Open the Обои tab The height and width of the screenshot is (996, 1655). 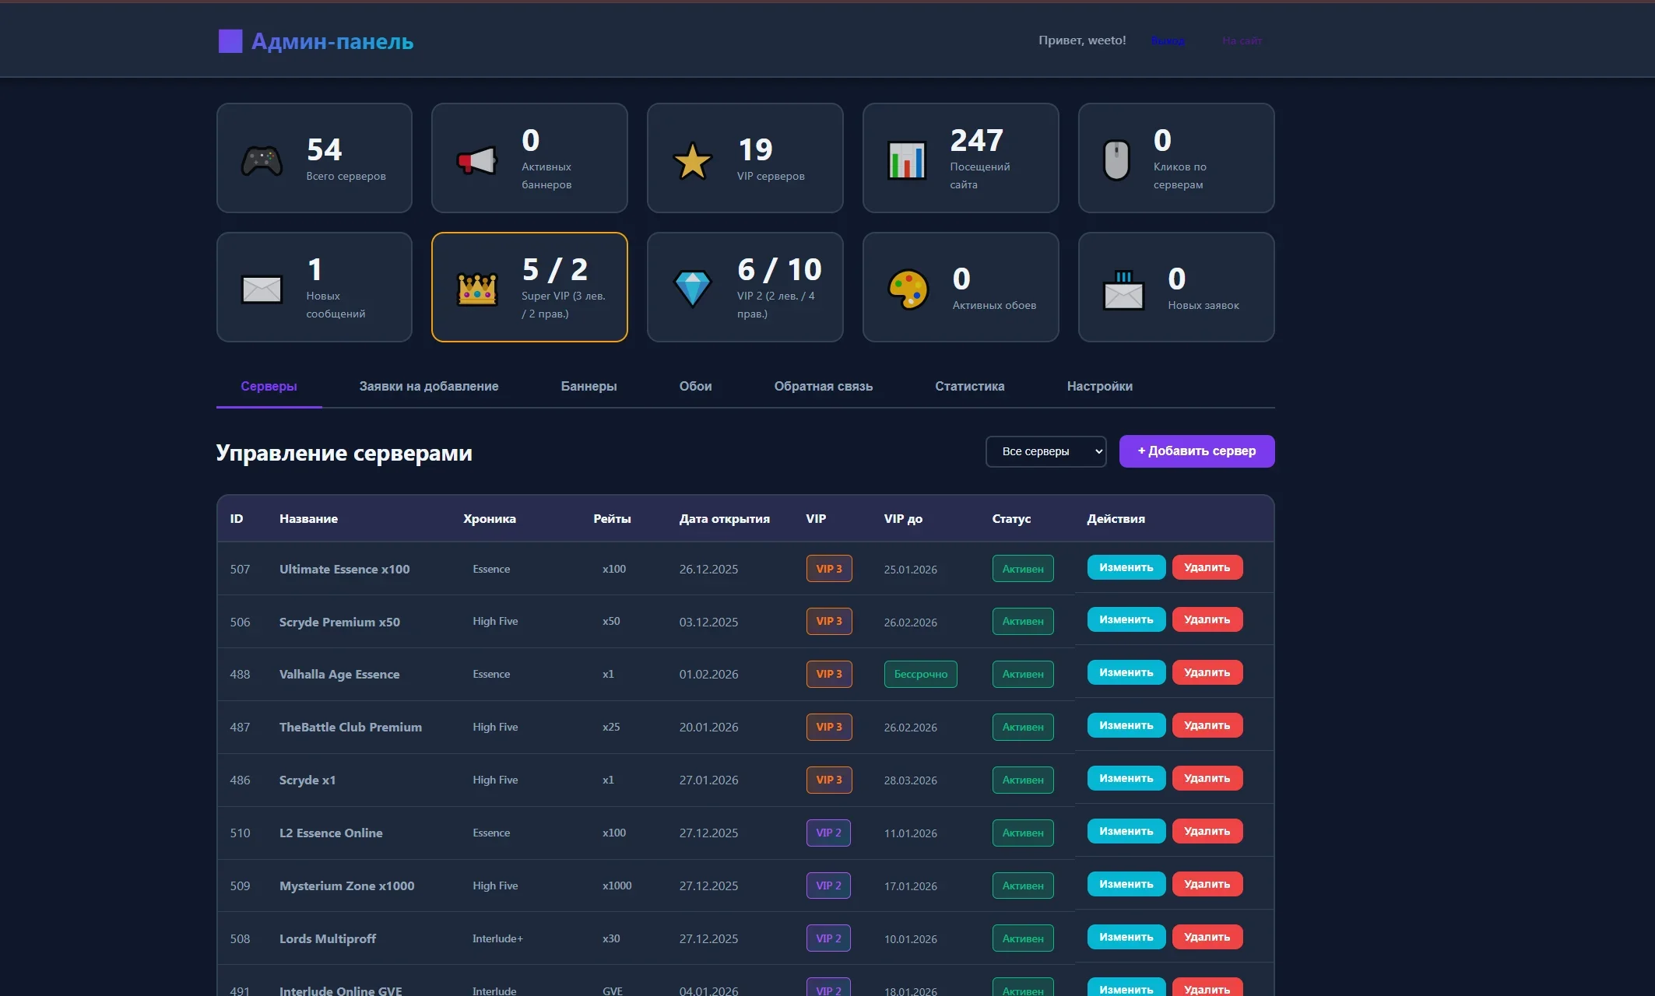[x=695, y=386]
